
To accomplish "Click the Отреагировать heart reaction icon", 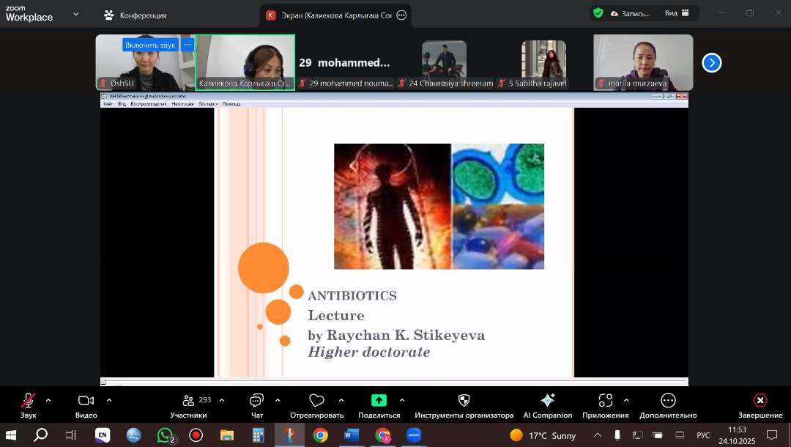I will pyautogui.click(x=316, y=401).
